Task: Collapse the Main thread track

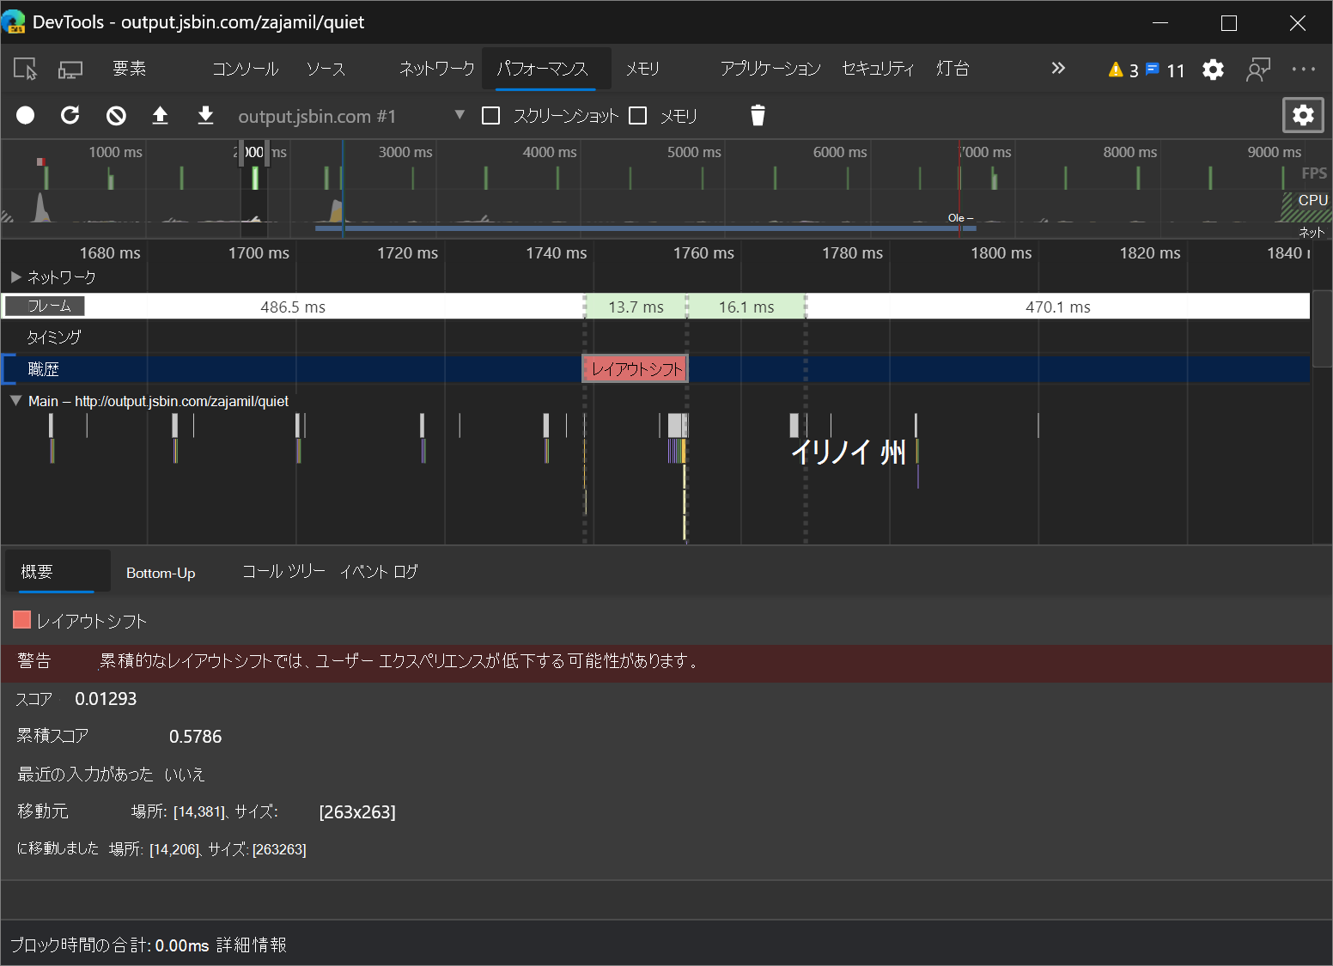Action: click(15, 401)
